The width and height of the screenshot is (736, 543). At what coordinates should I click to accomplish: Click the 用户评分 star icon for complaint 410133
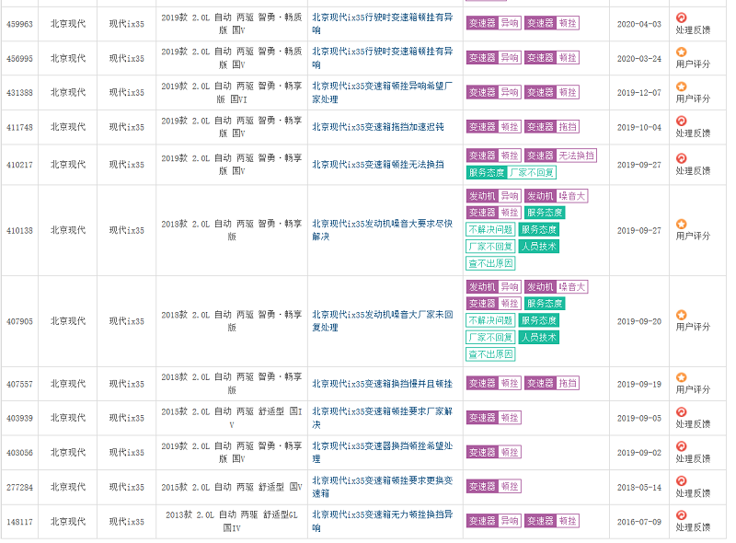pyautogui.click(x=681, y=224)
